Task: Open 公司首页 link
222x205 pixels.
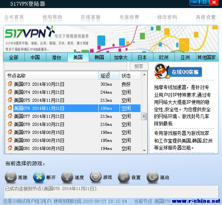Action: coord(14,17)
